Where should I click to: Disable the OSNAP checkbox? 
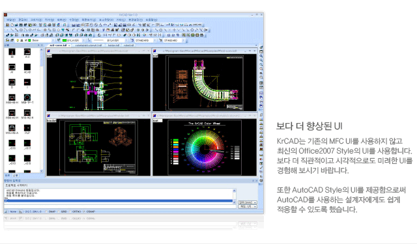tap(84, 211)
